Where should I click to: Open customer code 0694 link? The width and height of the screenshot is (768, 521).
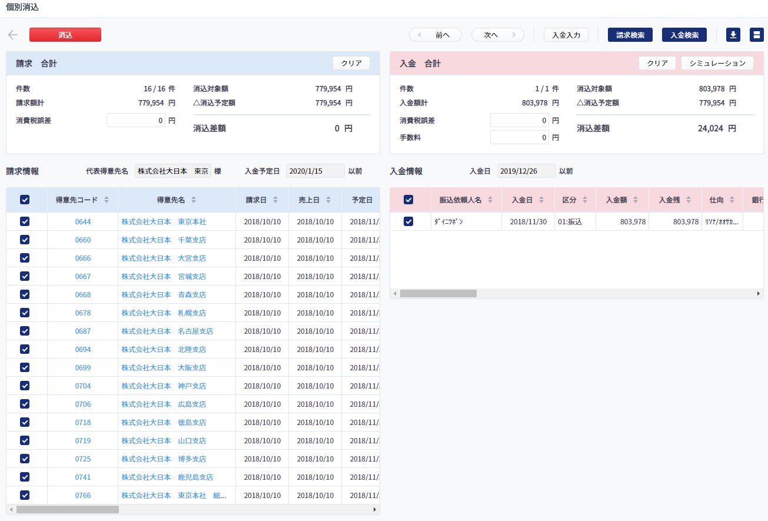click(x=83, y=349)
